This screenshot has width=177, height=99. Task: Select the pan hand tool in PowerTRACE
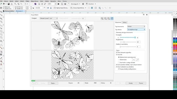tap(112, 18)
